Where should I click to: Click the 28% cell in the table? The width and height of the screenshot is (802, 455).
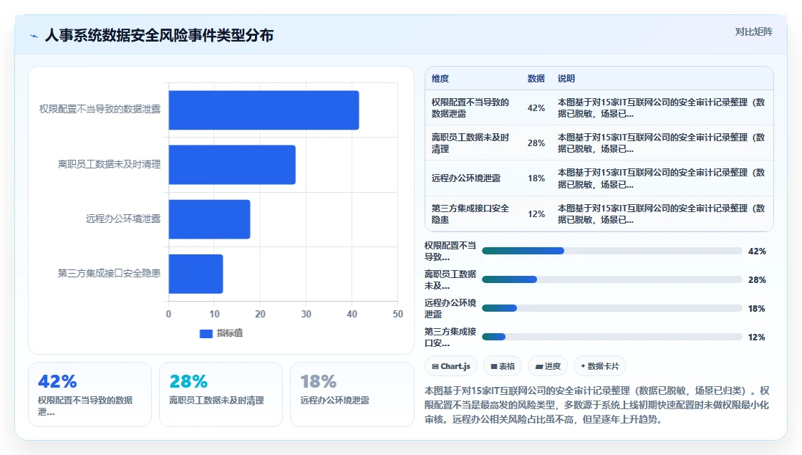tap(536, 143)
